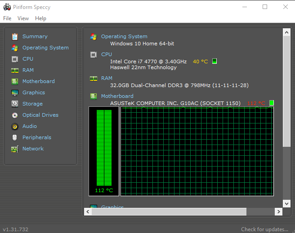
Task: Click the green 112 °C gauge label
Action: click(x=104, y=190)
